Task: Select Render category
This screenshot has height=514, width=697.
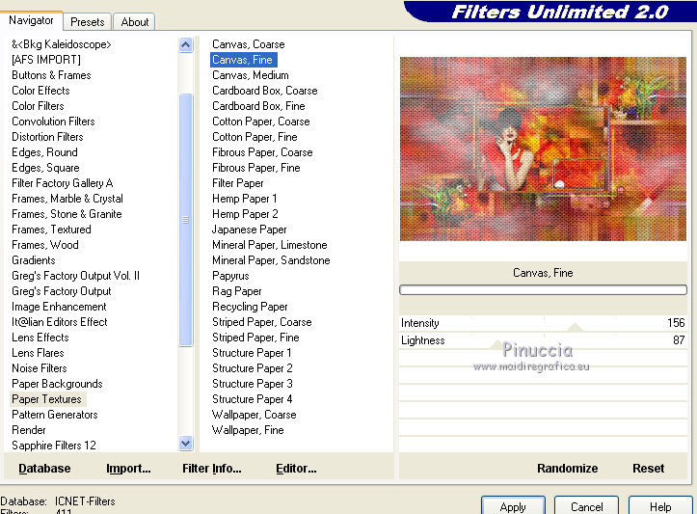Action: [29, 430]
